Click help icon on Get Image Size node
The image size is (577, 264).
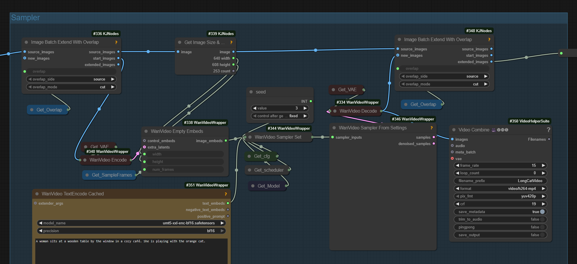pyautogui.click(x=231, y=43)
